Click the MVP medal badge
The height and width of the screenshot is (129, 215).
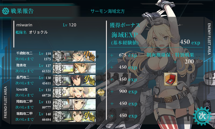101,92
